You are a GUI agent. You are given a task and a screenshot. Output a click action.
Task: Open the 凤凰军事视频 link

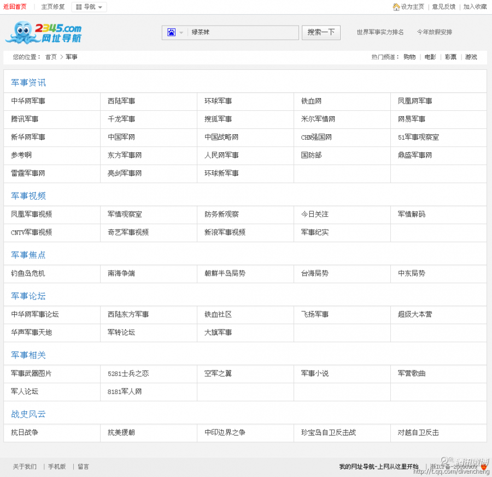(31, 214)
